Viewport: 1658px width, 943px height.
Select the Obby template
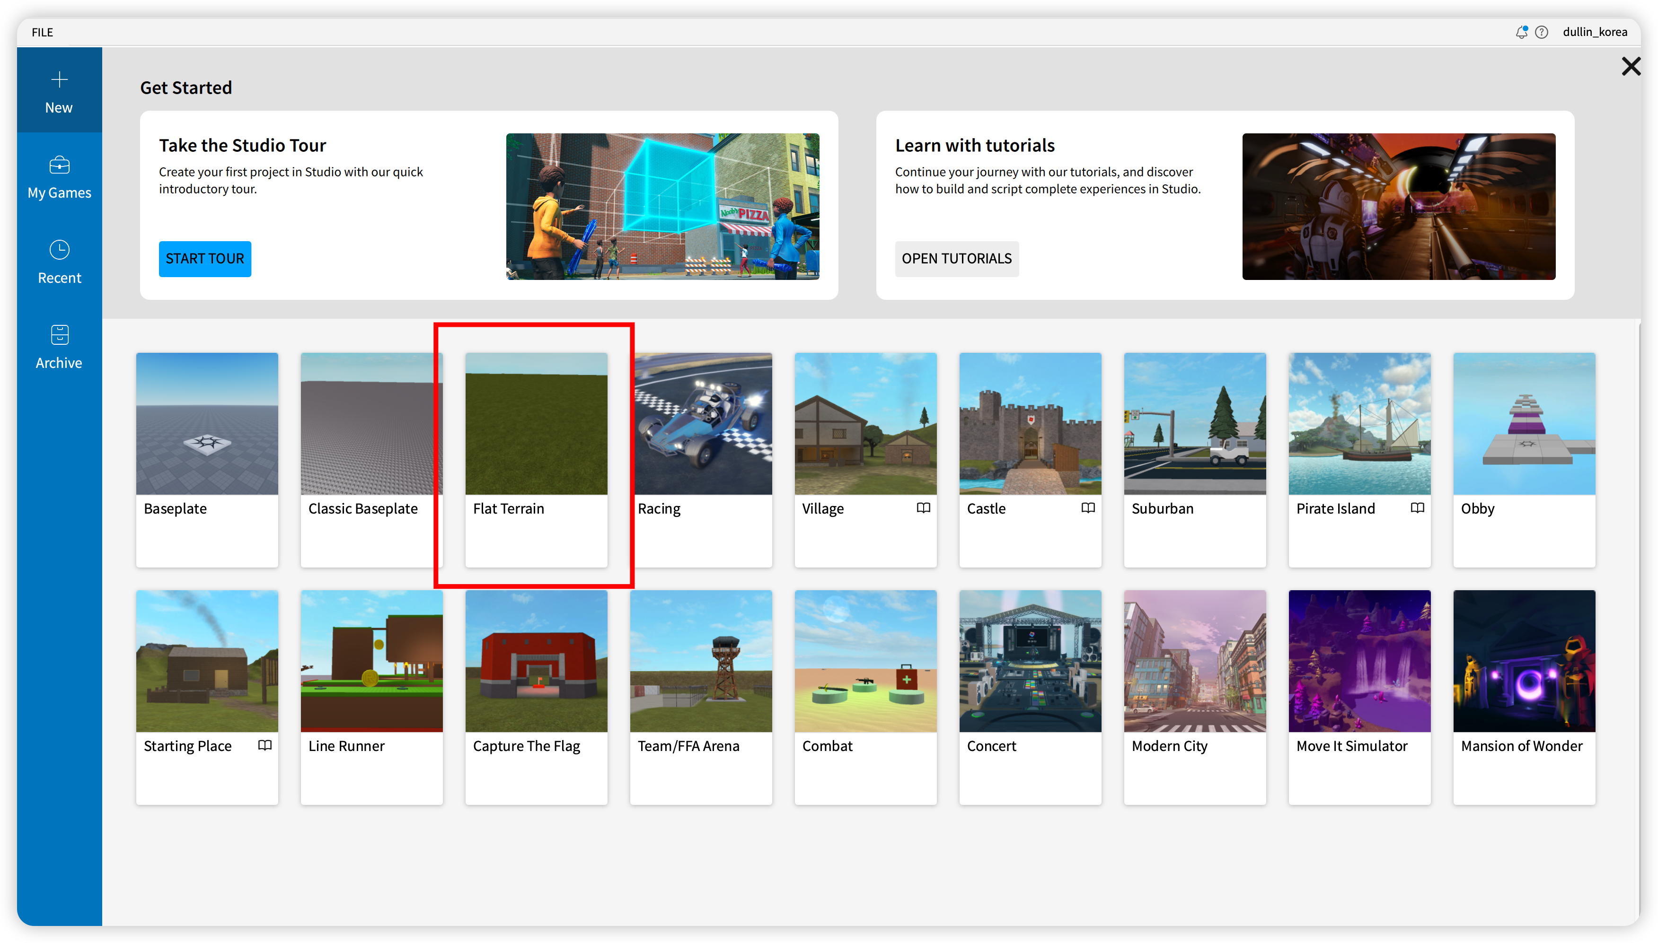tap(1524, 460)
